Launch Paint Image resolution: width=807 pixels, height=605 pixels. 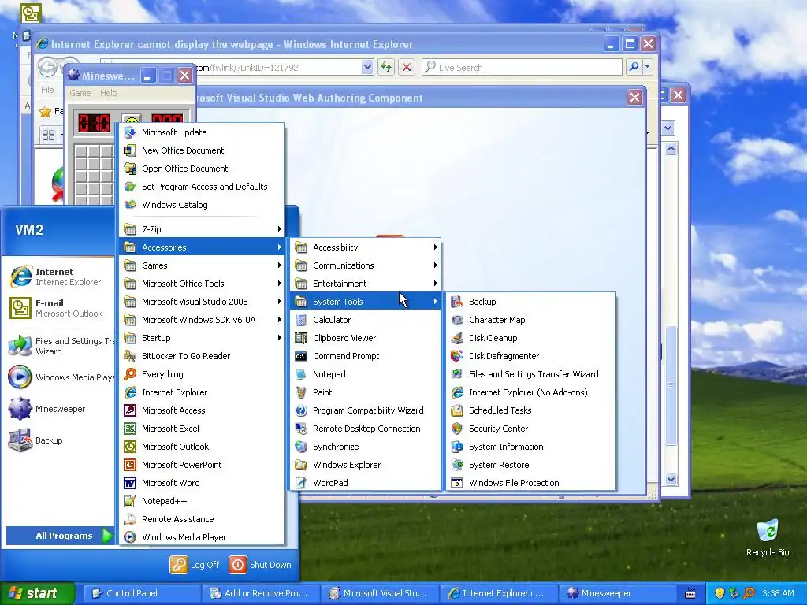(366, 392)
